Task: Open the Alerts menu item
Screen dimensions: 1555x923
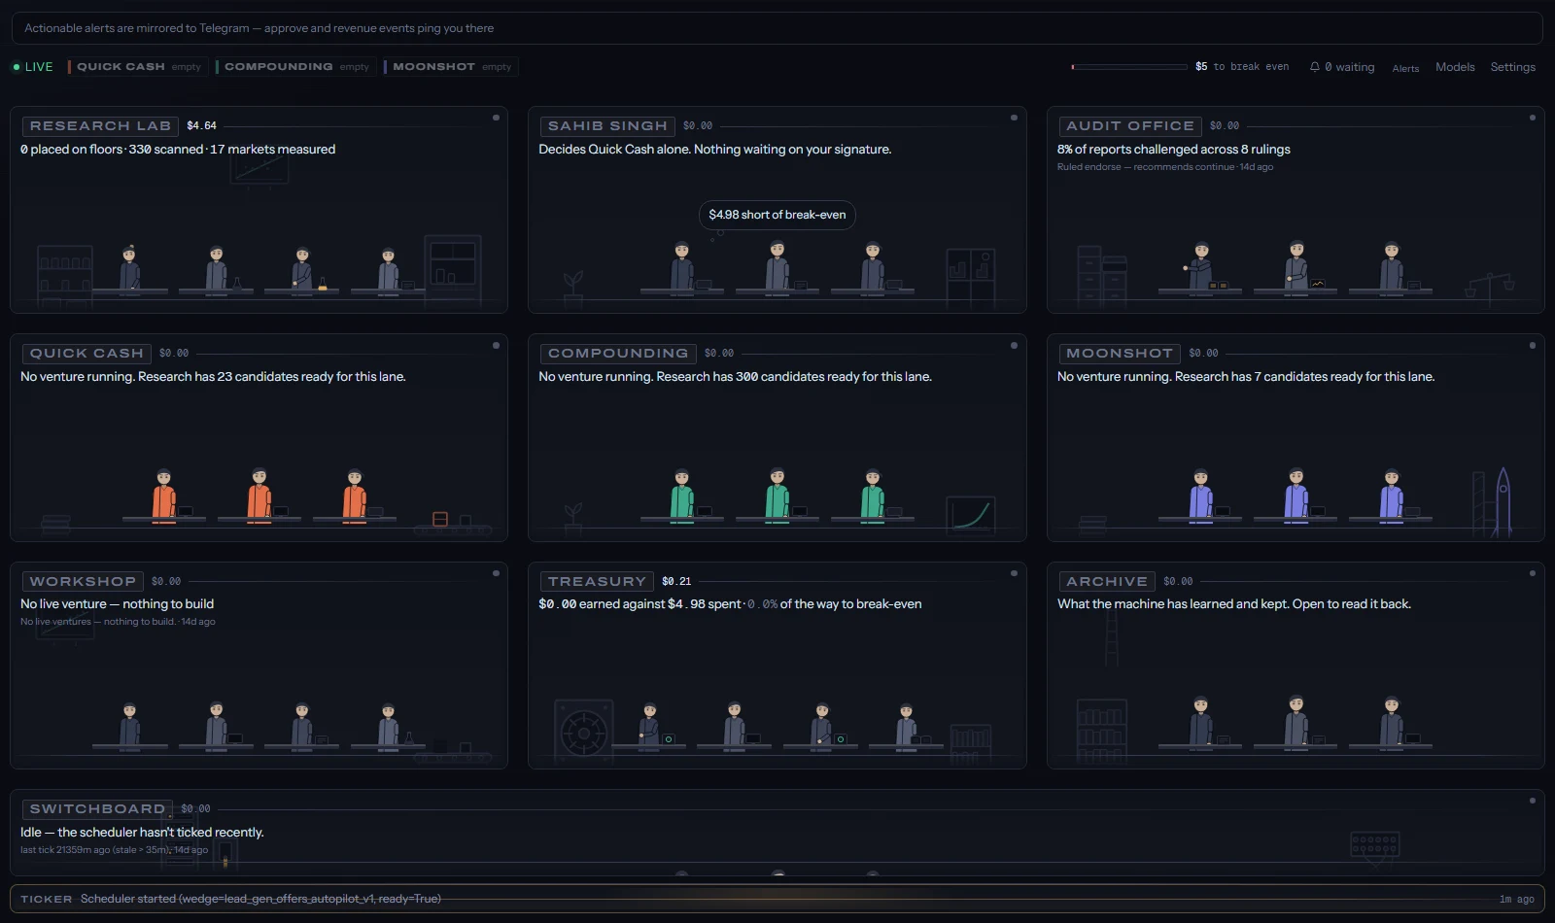Action: coord(1405,68)
